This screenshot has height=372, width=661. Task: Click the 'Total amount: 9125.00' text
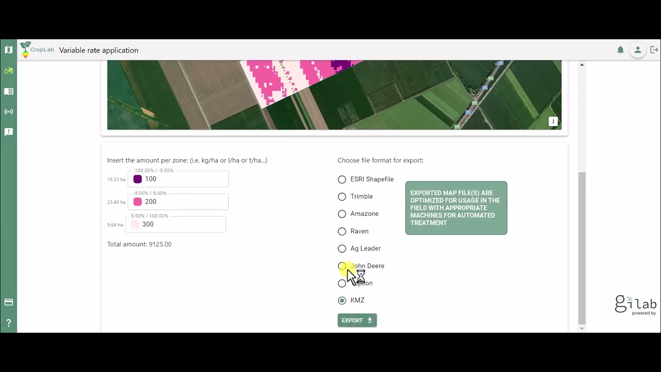[x=139, y=244]
